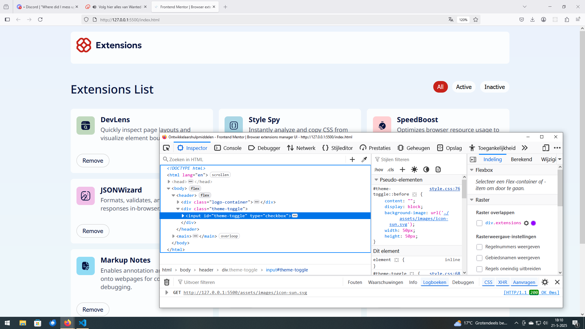585x329 pixels.
Task: Toggle print media simulation icon
Action: pyautogui.click(x=438, y=170)
